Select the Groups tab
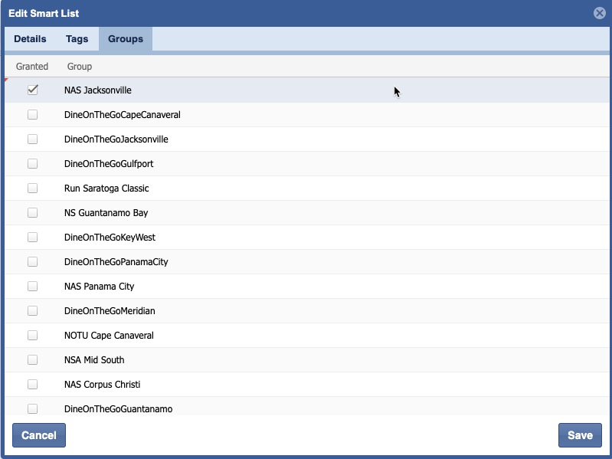Image resolution: width=612 pixels, height=459 pixels. pyautogui.click(x=126, y=39)
